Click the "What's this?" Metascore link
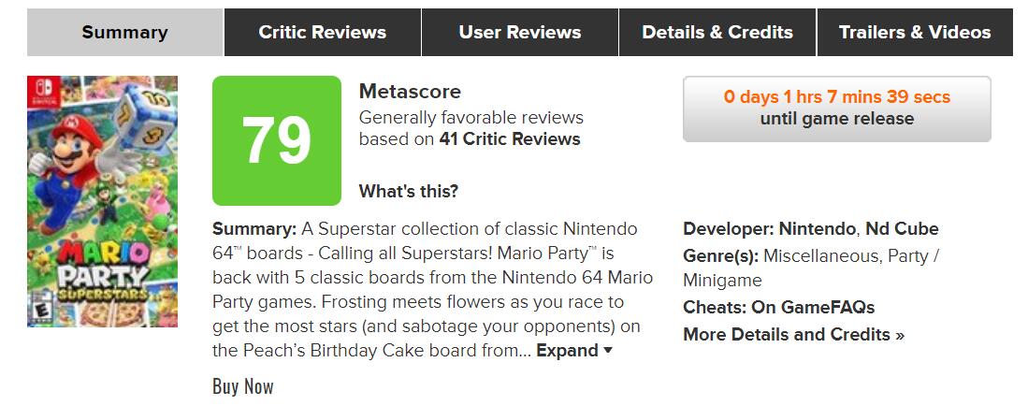This screenshot has width=1028, height=406. pyautogui.click(x=409, y=192)
